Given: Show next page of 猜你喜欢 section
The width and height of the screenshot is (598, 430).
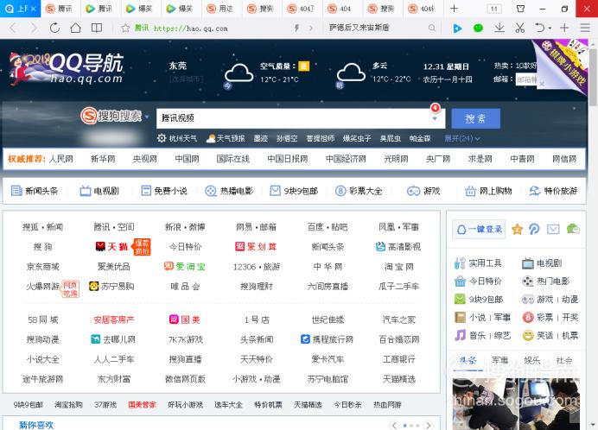Looking at the screenshot, I should pyautogui.click(x=429, y=425).
